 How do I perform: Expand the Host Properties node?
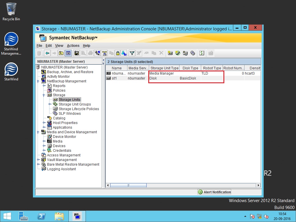click(44, 123)
